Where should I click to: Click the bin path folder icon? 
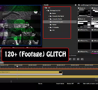pyautogui.click(x=79, y=5)
